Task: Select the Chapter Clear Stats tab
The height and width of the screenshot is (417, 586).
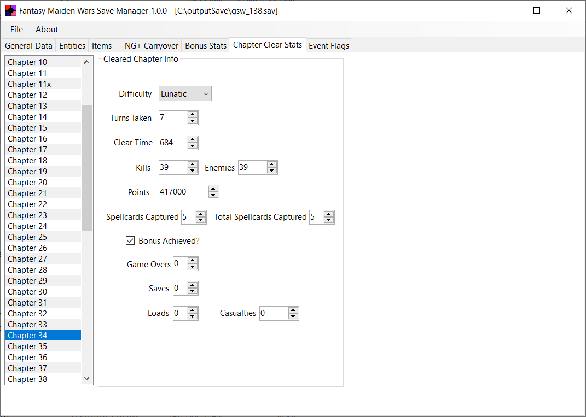Action: coord(268,45)
